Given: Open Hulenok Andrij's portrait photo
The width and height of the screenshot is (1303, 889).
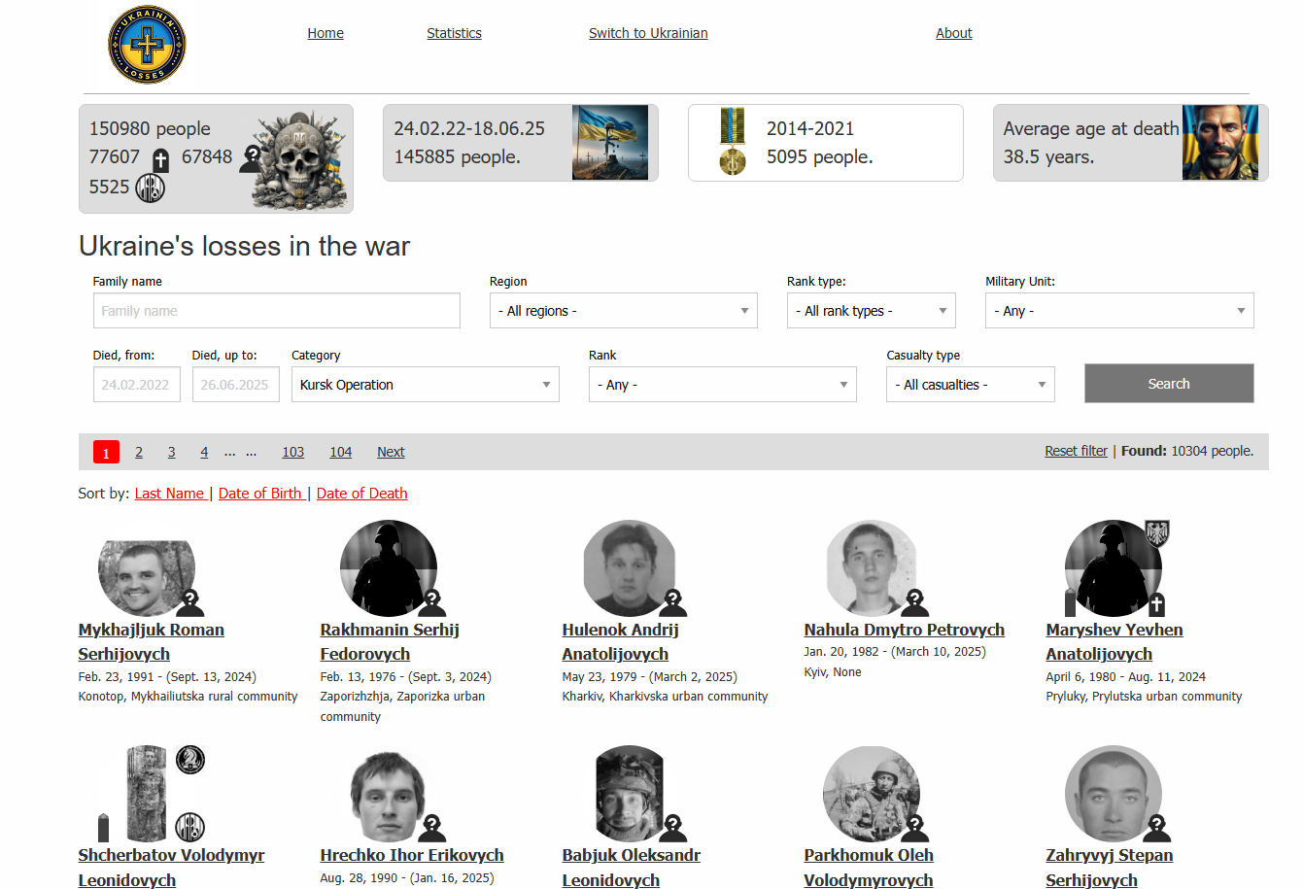Looking at the screenshot, I should click(x=631, y=568).
